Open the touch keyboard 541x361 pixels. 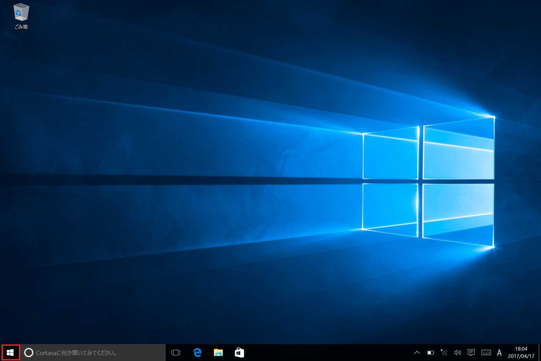(x=486, y=353)
